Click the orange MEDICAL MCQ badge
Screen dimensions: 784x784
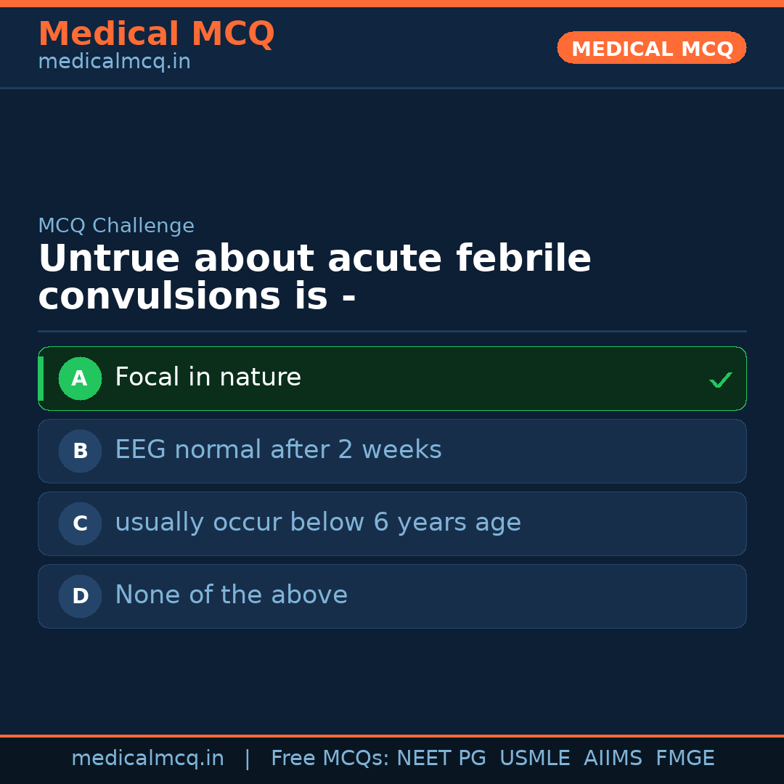pyautogui.click(x=651, y=49)
